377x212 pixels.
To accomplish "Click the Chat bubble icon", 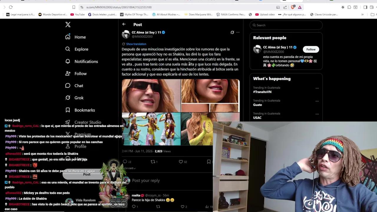I will tap(68, 85).
